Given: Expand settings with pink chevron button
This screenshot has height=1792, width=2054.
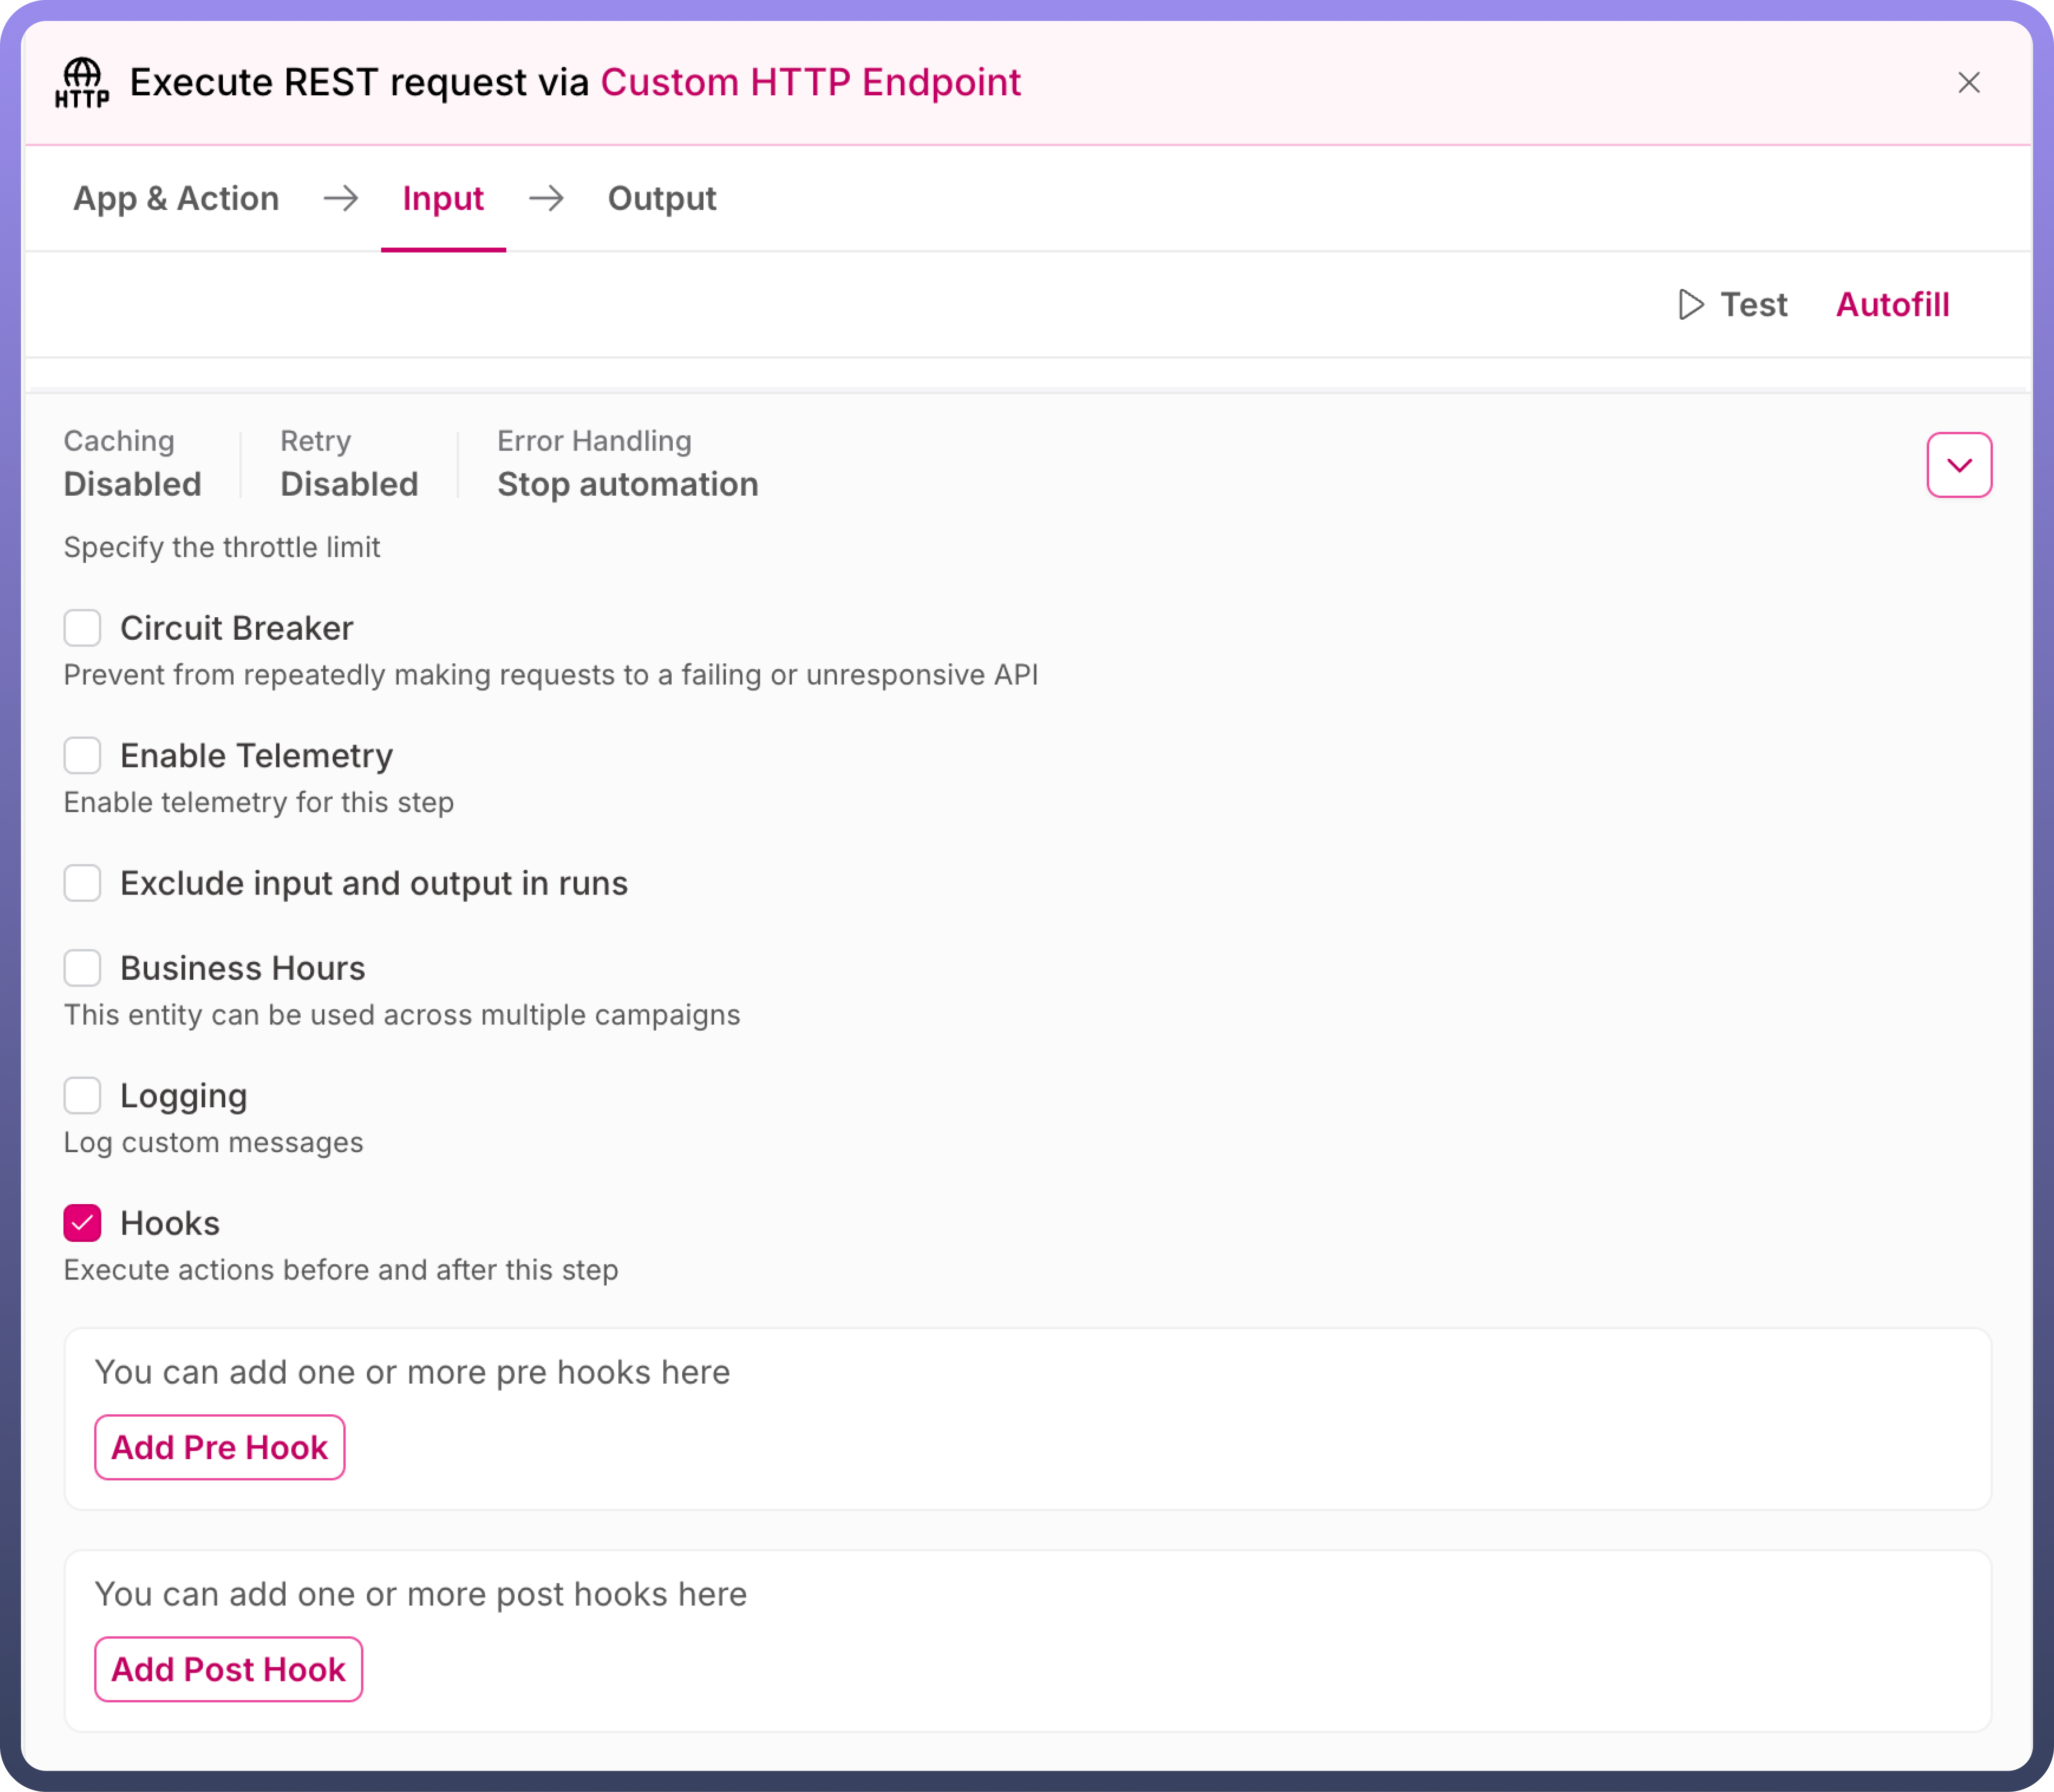Looking at the screenshot, I should point(1958,465).
